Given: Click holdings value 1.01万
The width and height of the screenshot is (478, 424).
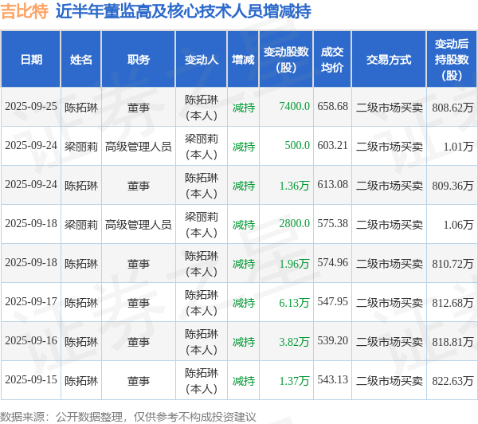Looking at the screenshot, I should pos(458,147).
